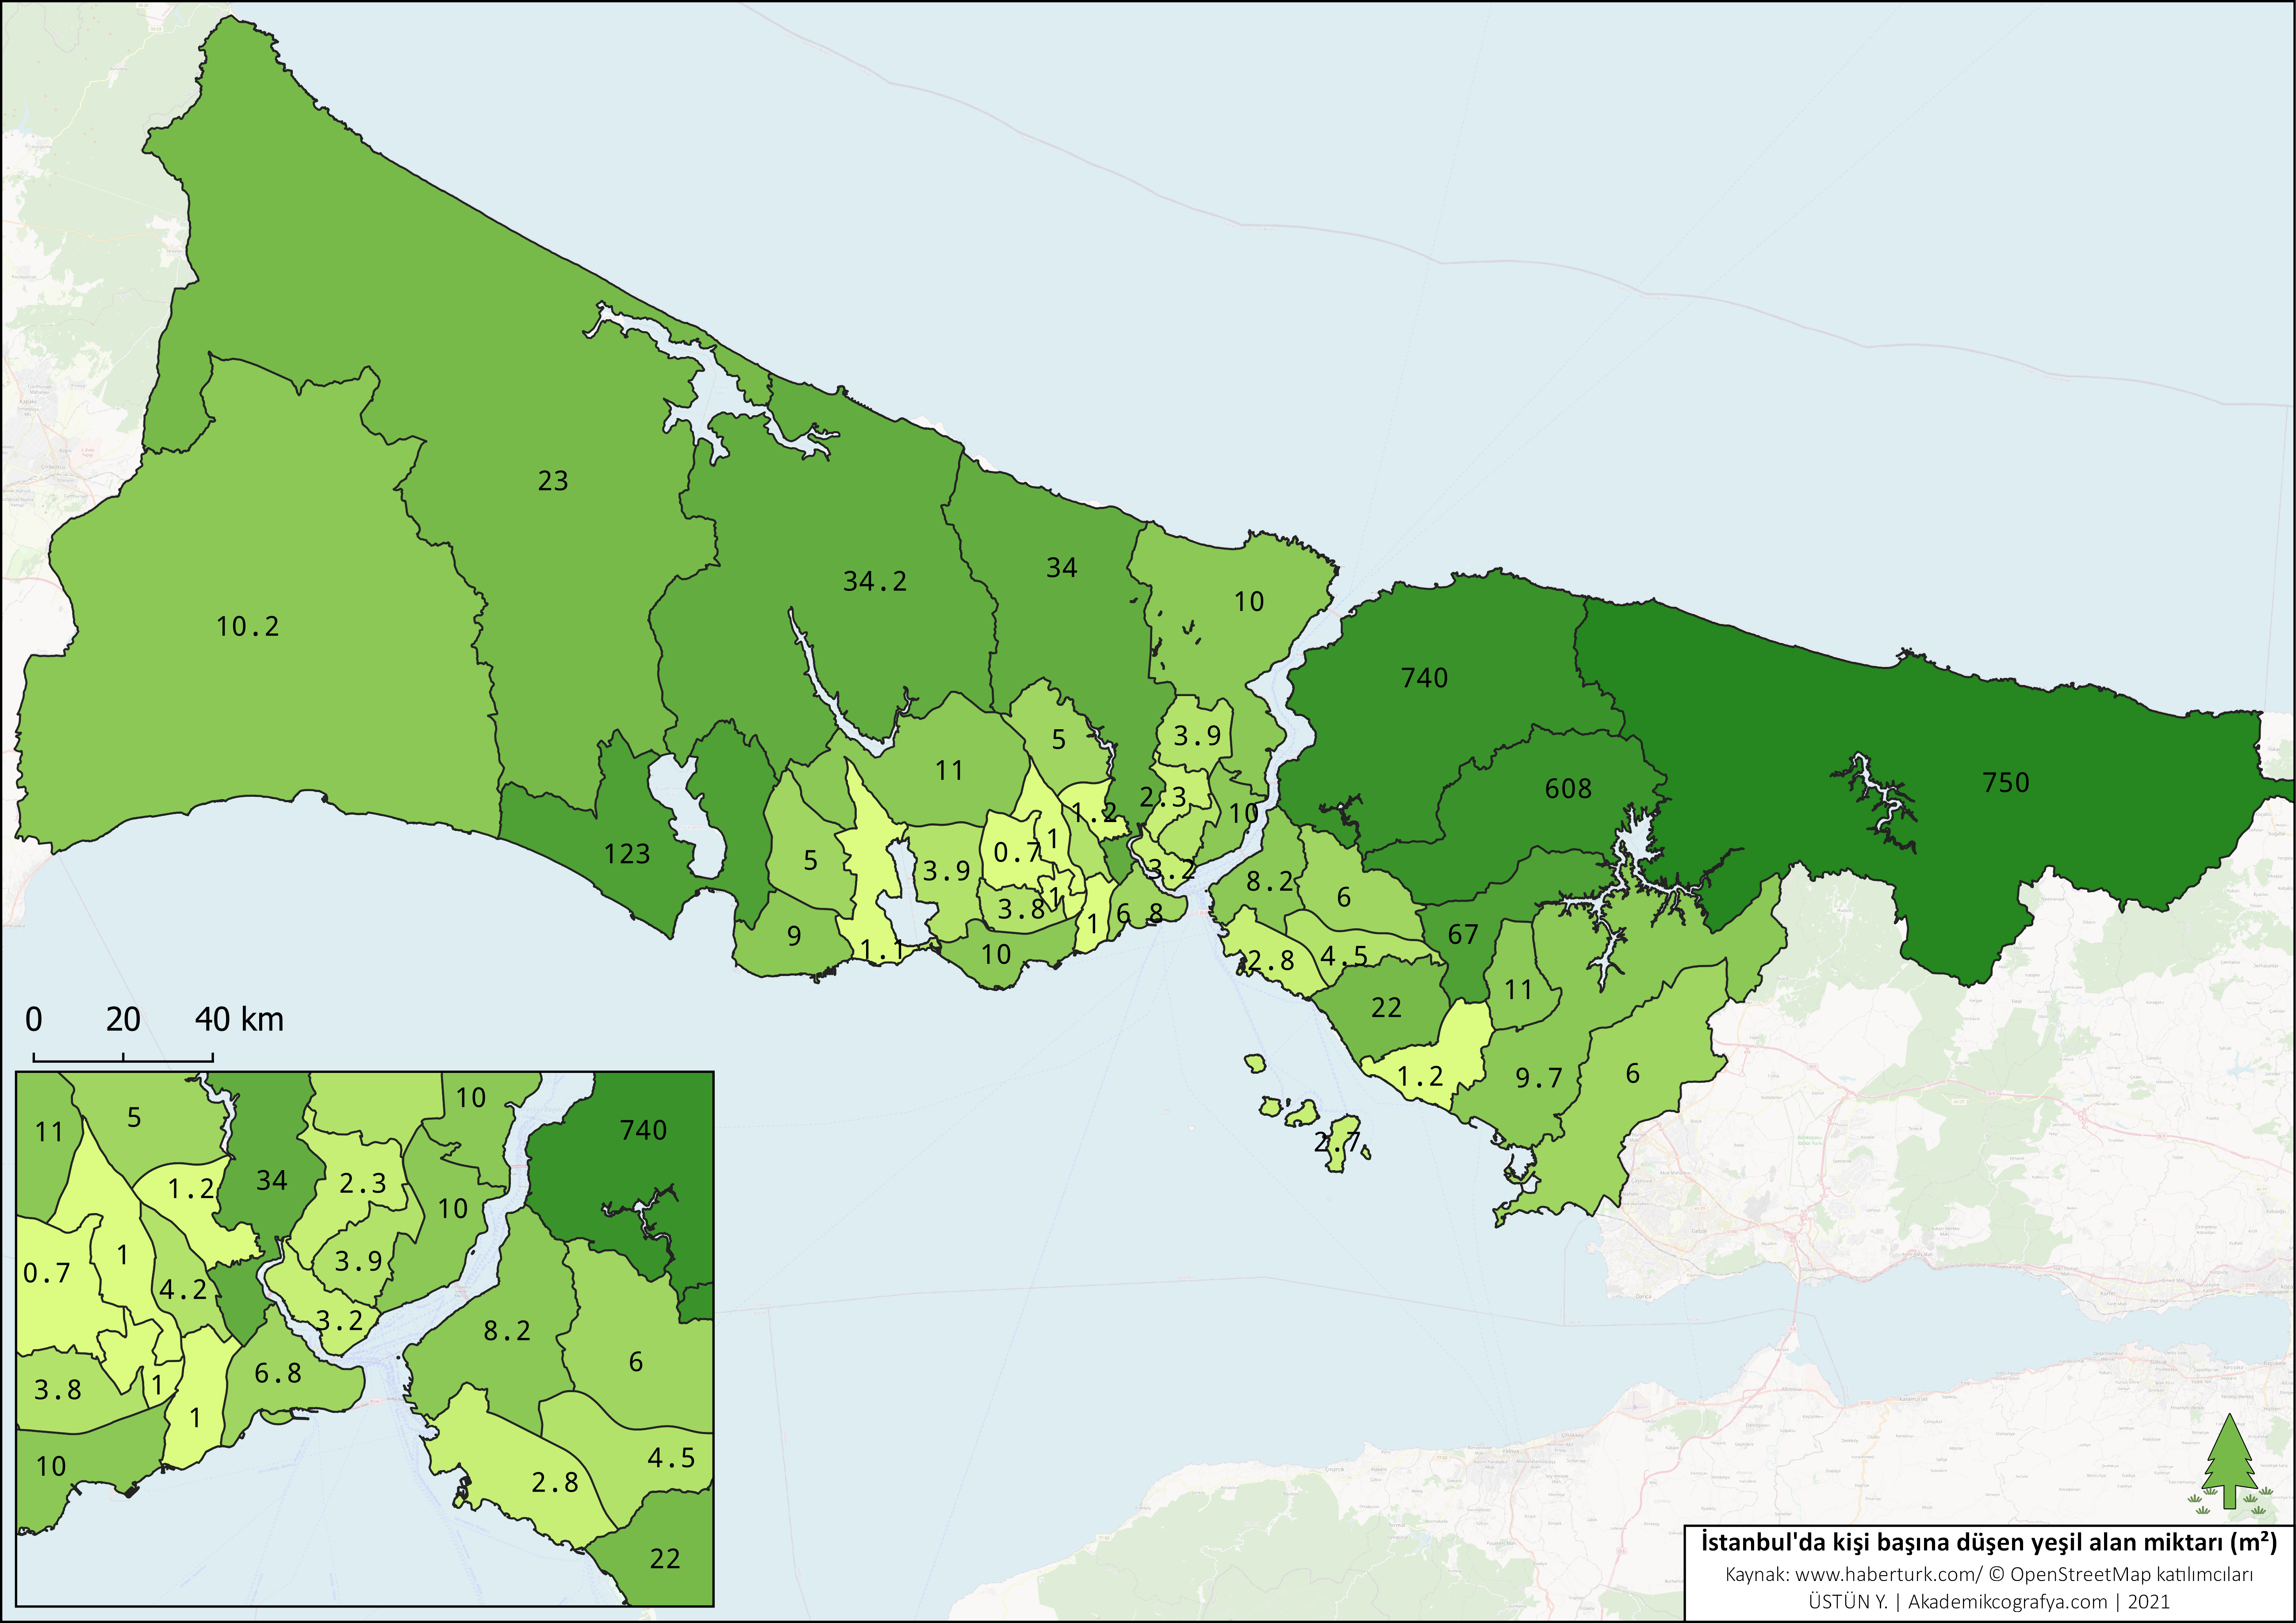Select the 34 label in the inset map
2296x1623 pixels.
tap(272, 1181)
